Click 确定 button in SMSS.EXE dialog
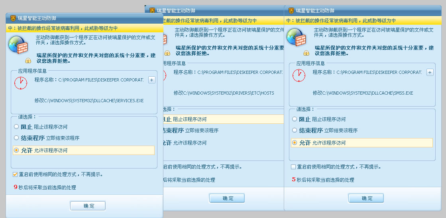446x218 pixels. (x=366, y=198)
